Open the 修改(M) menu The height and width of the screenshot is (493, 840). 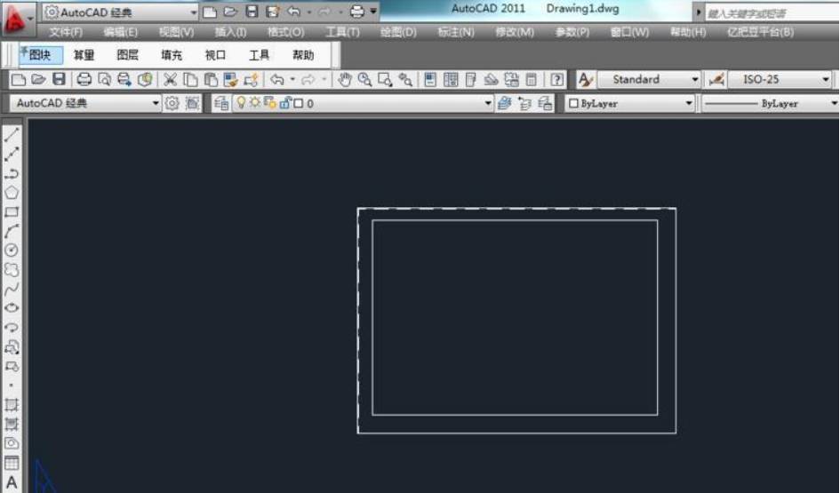[514, 32]
